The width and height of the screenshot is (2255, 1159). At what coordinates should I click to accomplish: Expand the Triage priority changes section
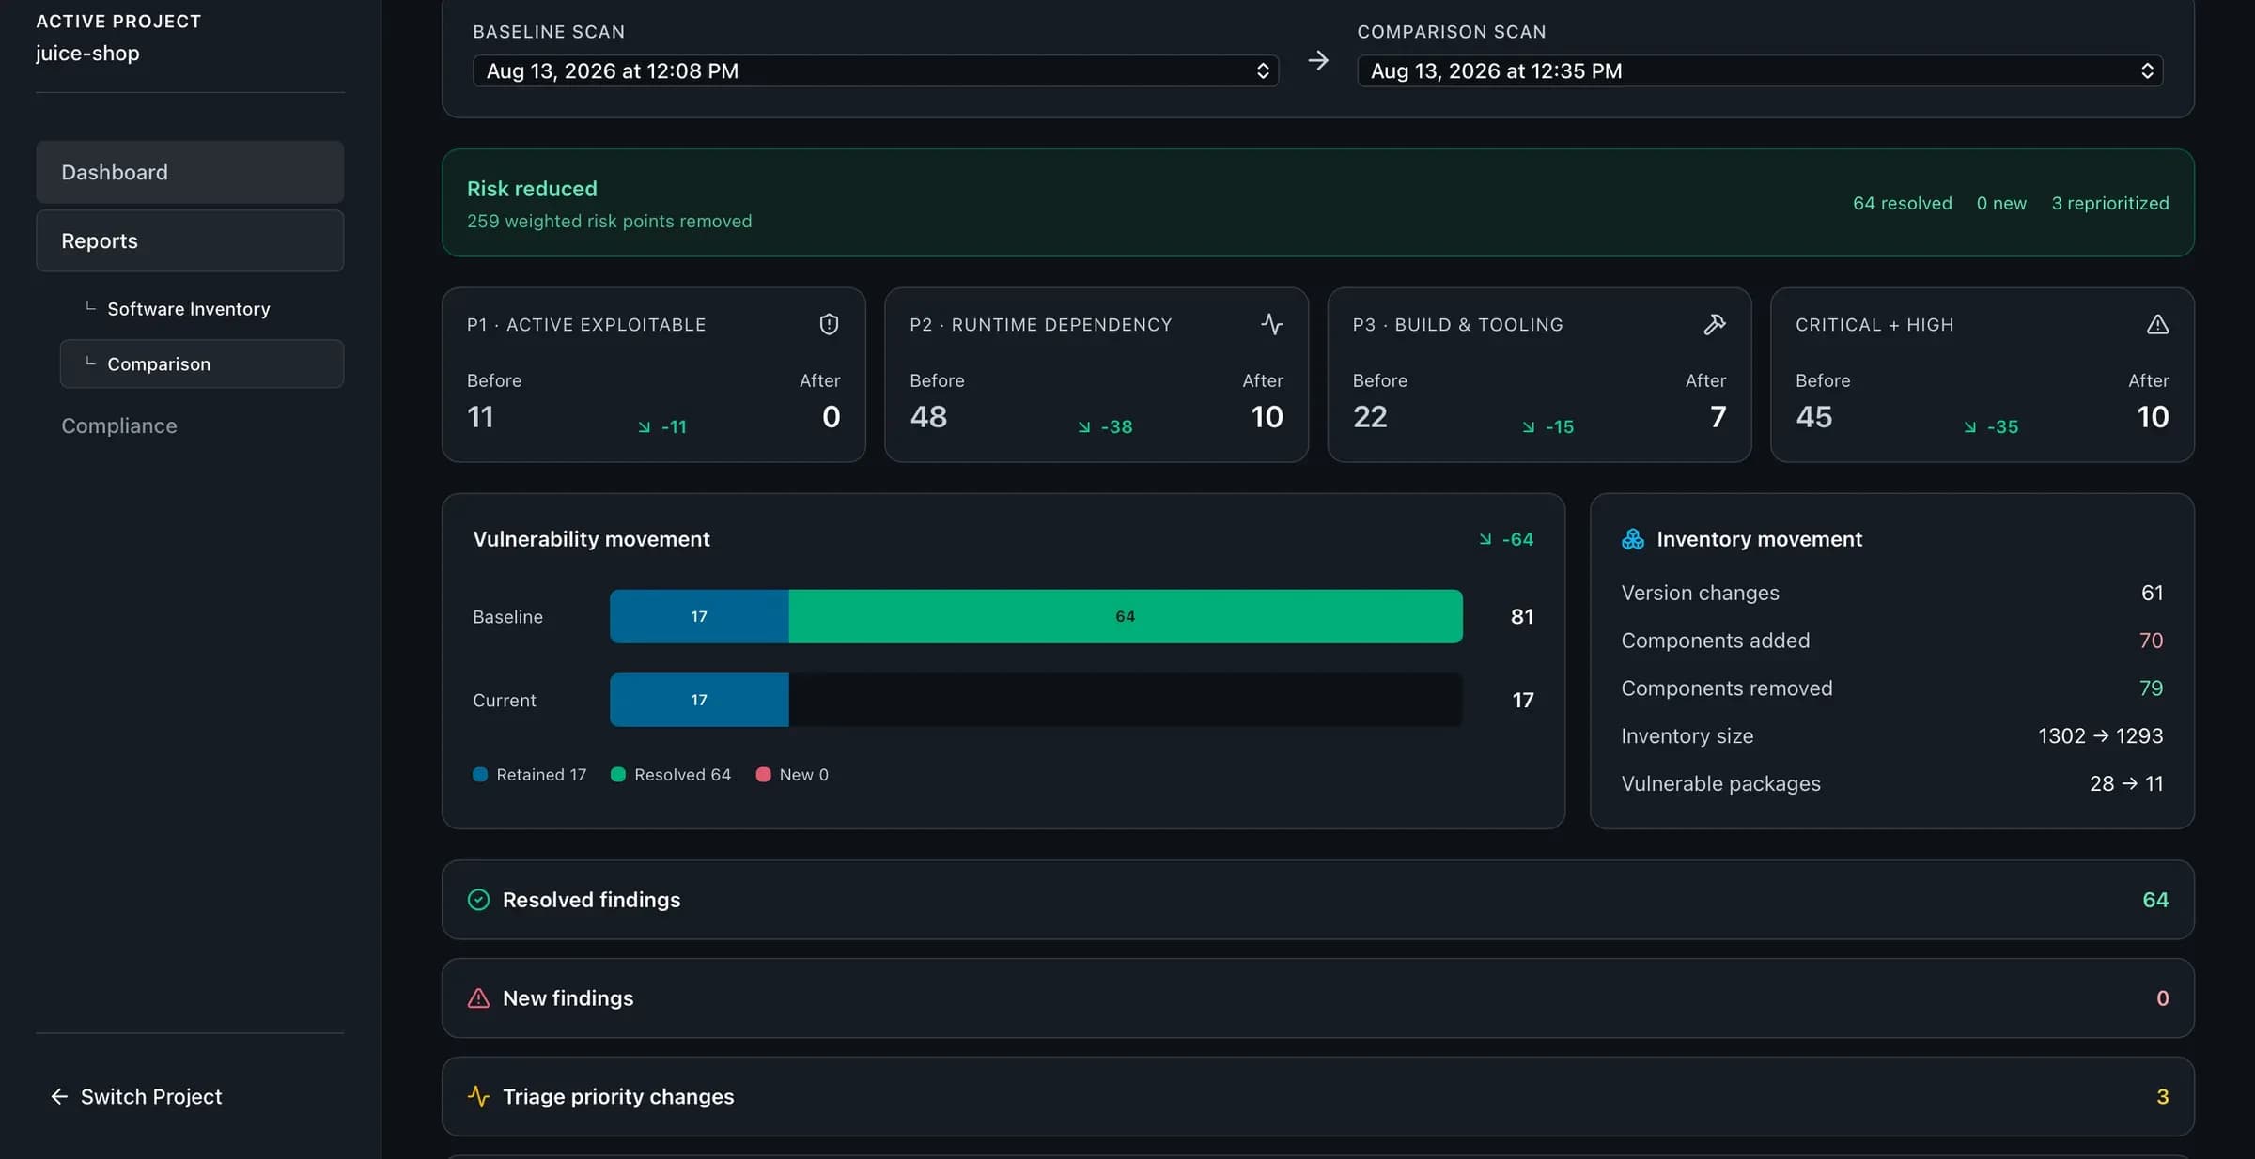(1317, 1096)
